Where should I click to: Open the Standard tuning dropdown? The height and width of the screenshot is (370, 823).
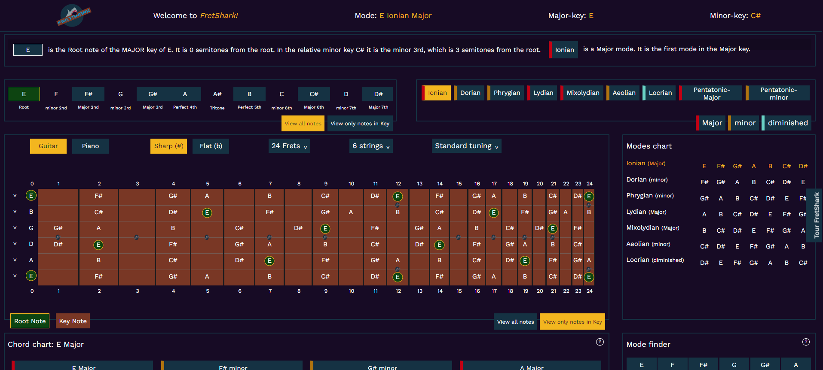click(x=466, y=146)
